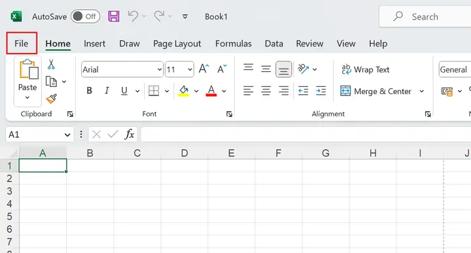Select the Format Painter brush
This screenshot has width=471, height=253.
pyautogui.click(x=52, y=99)
